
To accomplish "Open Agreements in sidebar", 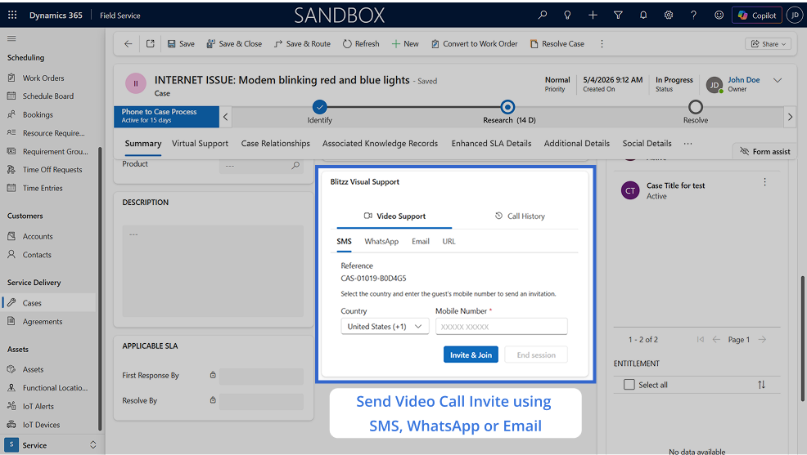I will pos(43,322).
